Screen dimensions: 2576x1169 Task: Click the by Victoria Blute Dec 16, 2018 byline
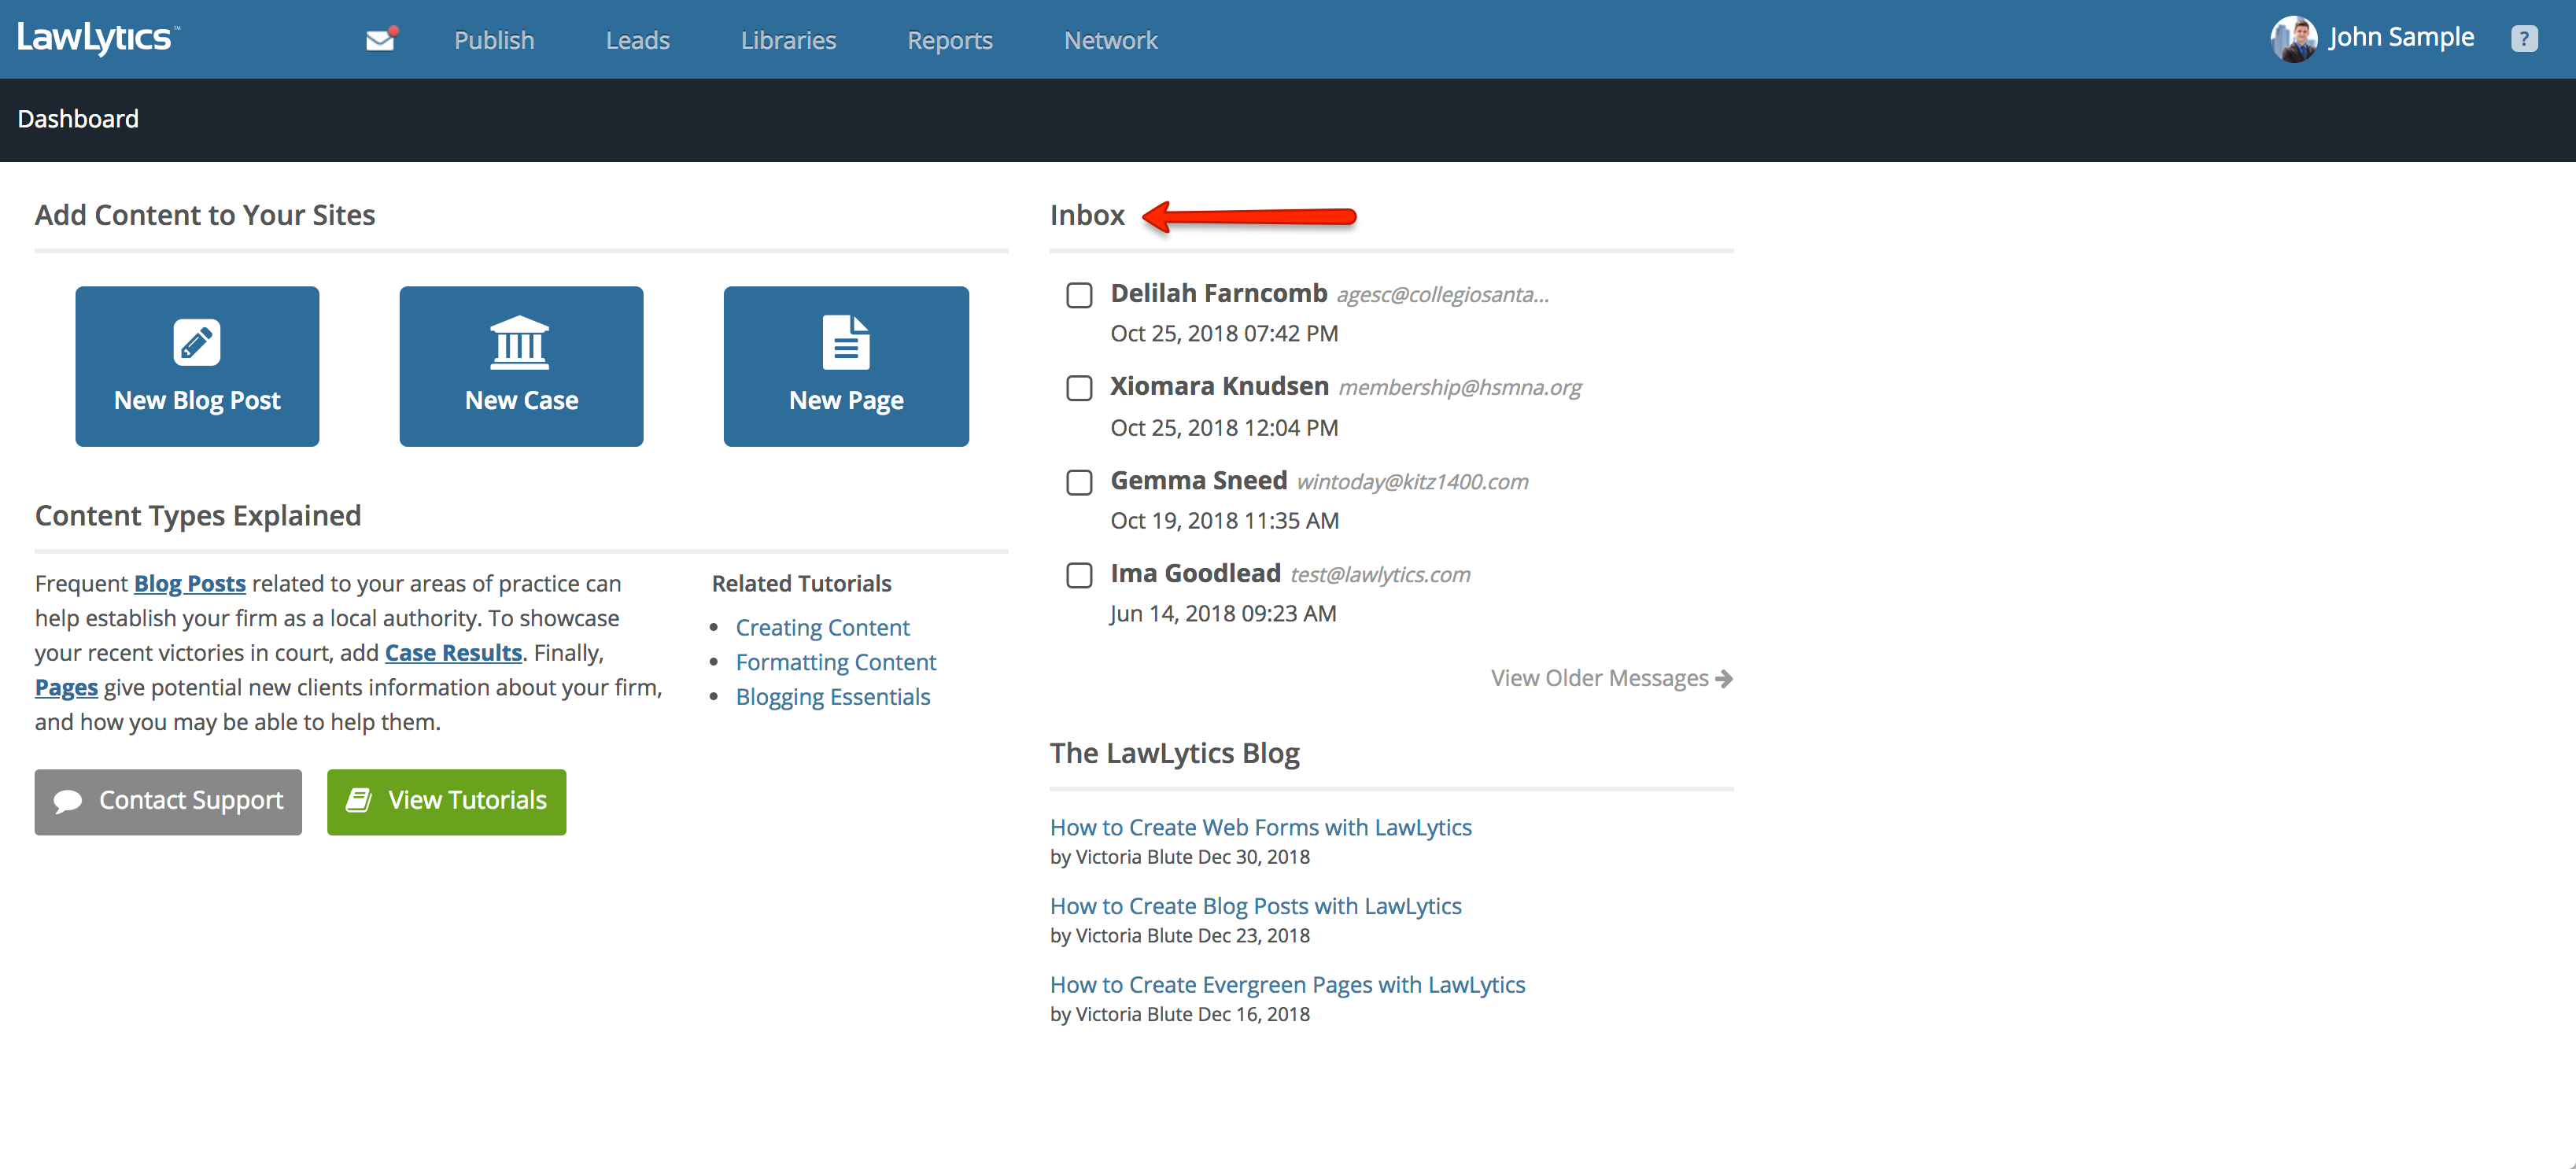pos(1180,1014)
